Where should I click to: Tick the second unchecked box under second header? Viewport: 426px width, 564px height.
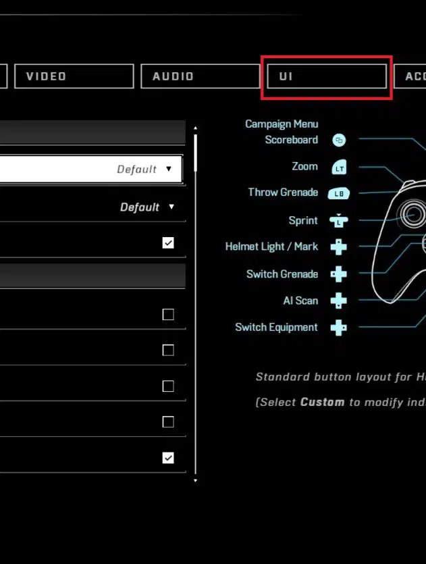point(168,350)
